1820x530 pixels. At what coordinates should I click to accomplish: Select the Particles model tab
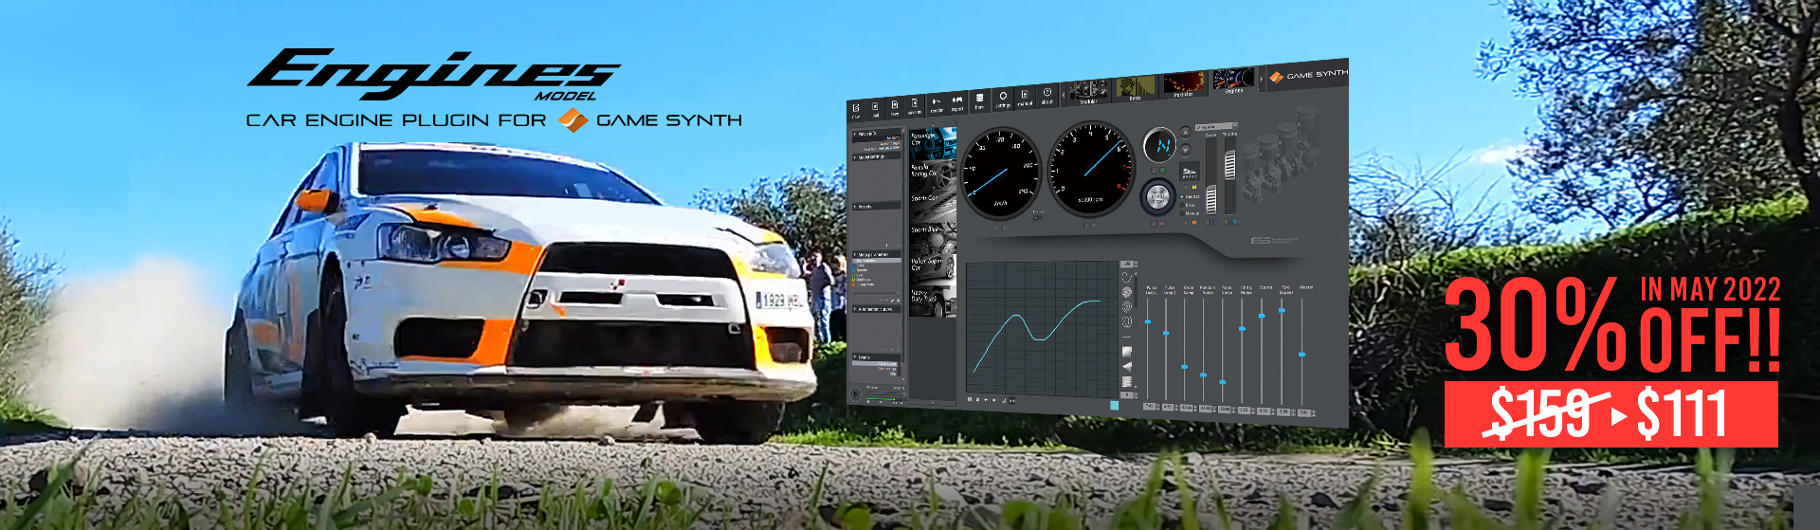click(1184, 84)
